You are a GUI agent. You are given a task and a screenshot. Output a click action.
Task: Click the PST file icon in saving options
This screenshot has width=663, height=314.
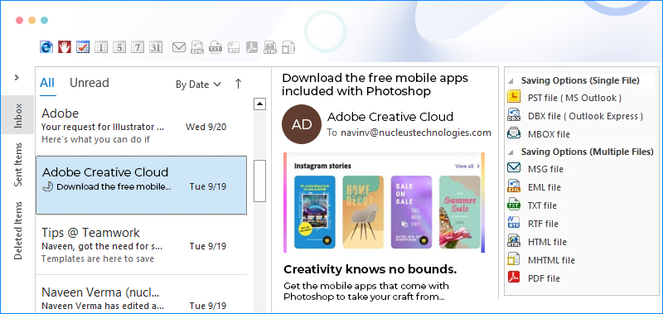pos(514,97)
